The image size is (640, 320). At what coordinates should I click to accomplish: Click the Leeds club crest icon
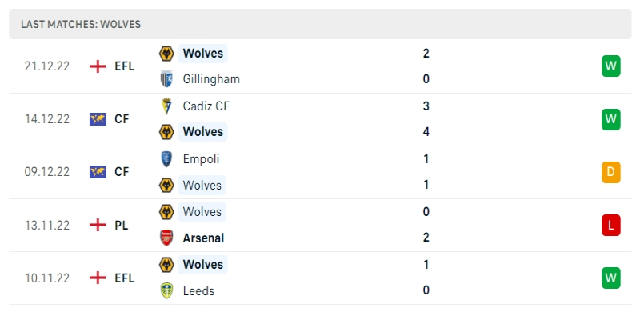tap(166, 290)
